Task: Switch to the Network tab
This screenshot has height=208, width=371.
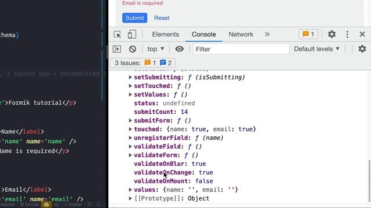Action: (241, 35)
